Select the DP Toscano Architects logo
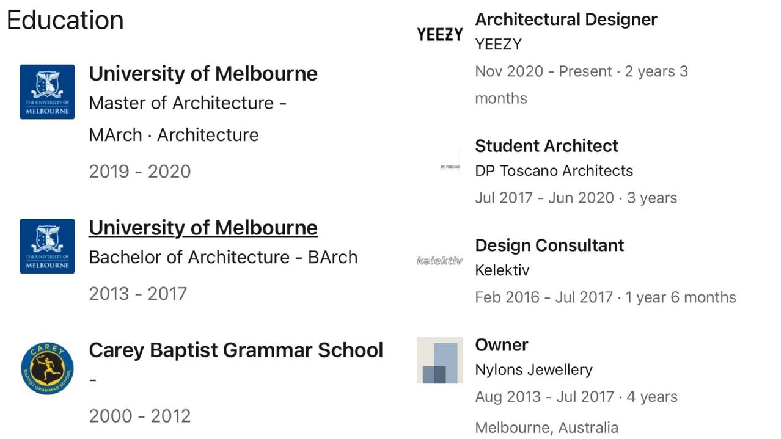This screenshot has width=781, height=439. pyautogui.click(x=450, y=167)
